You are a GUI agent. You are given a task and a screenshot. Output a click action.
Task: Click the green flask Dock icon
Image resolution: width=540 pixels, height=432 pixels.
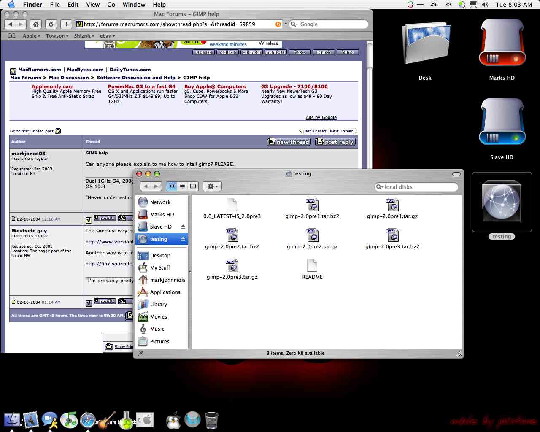point(126,420)
